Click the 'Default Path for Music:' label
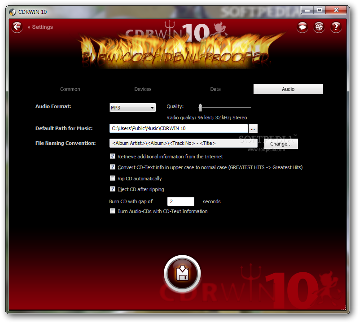 pyautogui.click(x=64, y=128)
